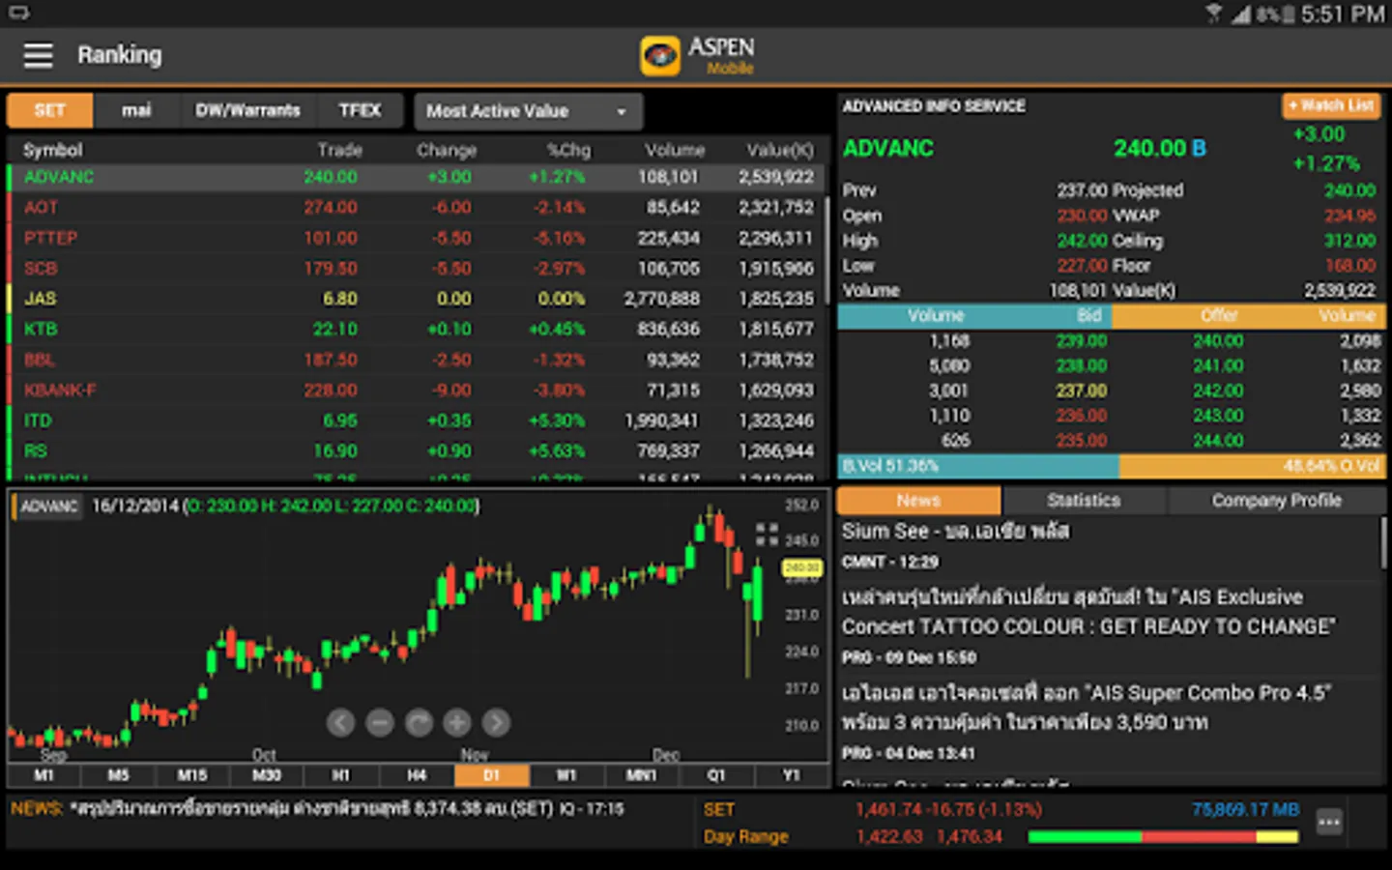Open the AIS Exclusive Concert news item

point(1109,625)
